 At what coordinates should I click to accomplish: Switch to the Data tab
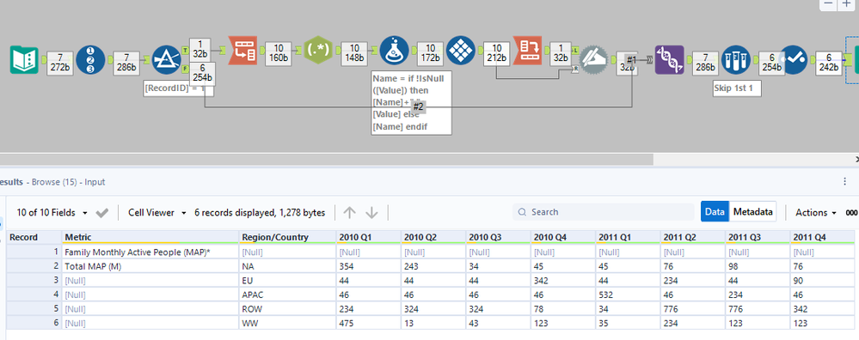tap(715, 211)
